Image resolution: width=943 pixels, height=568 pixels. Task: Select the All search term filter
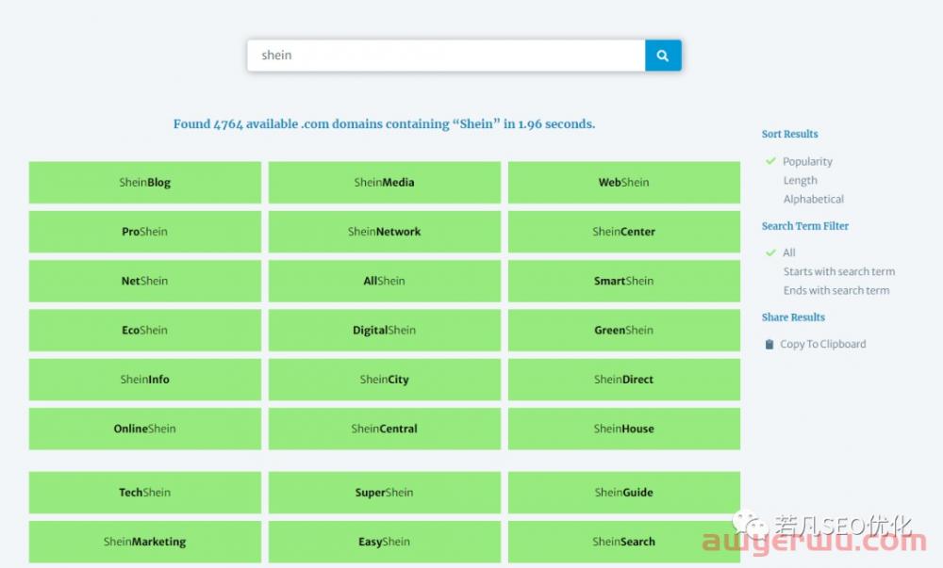(x=788, y=252)
